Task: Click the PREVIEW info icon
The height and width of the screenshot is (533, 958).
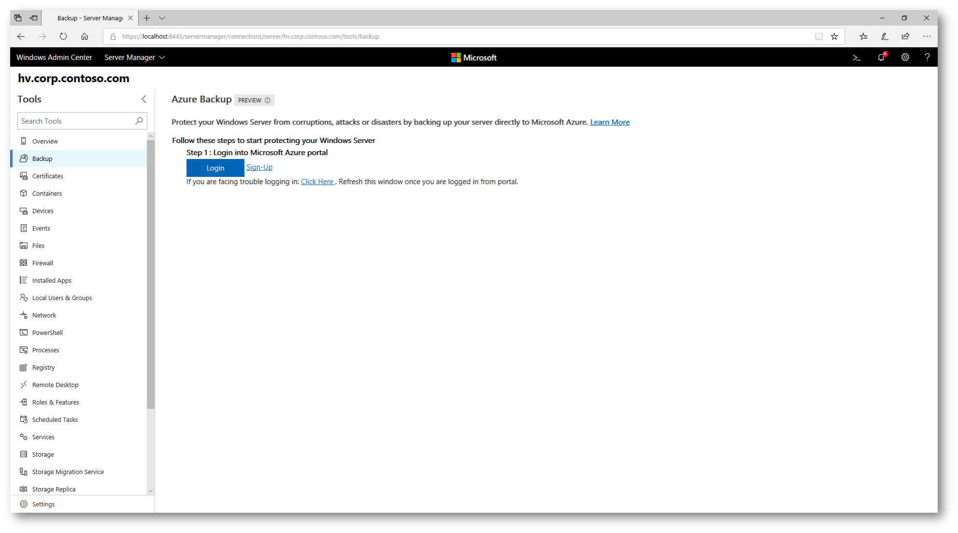Action: click(x=268, y=101)
